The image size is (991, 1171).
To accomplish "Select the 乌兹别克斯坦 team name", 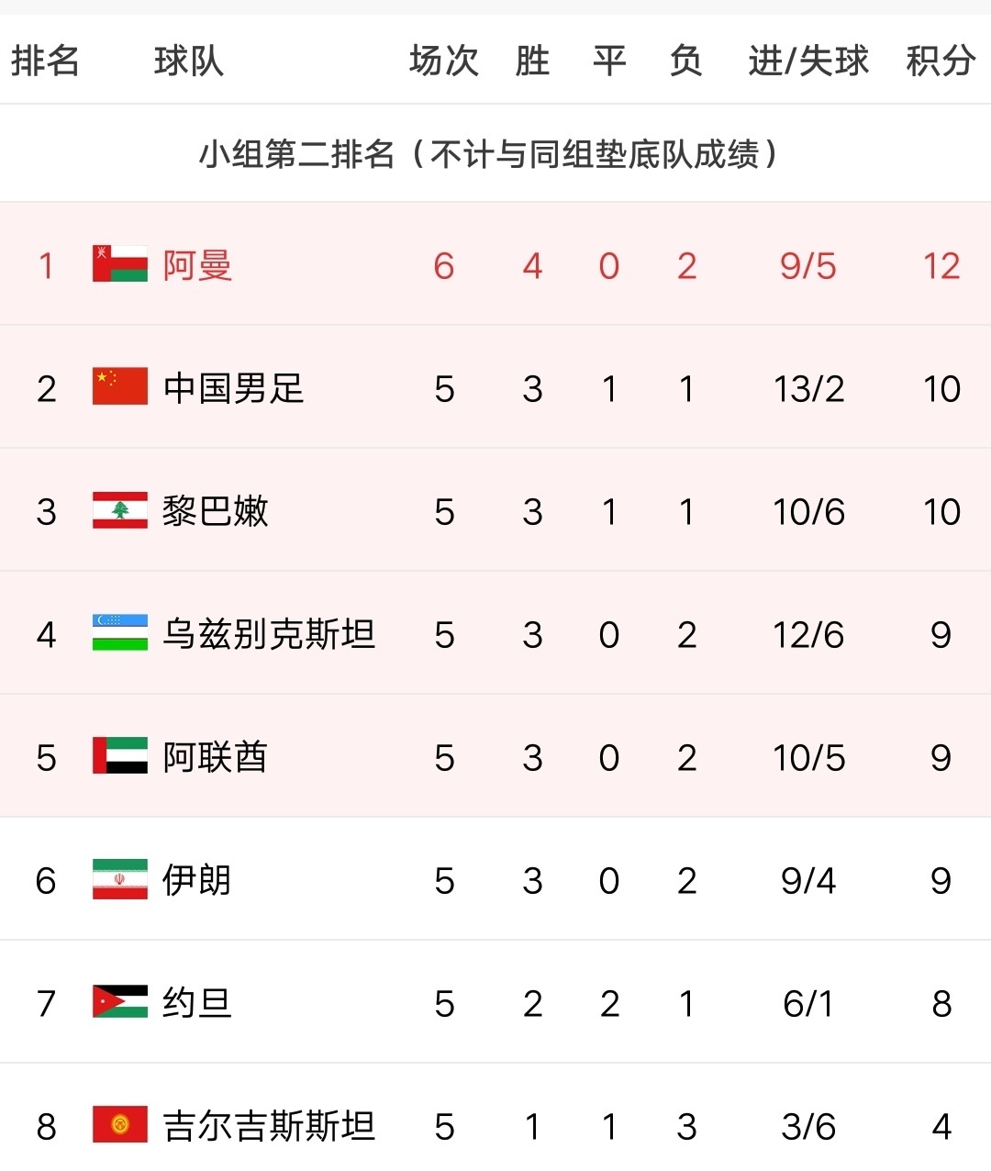I will tap(269, 634).
